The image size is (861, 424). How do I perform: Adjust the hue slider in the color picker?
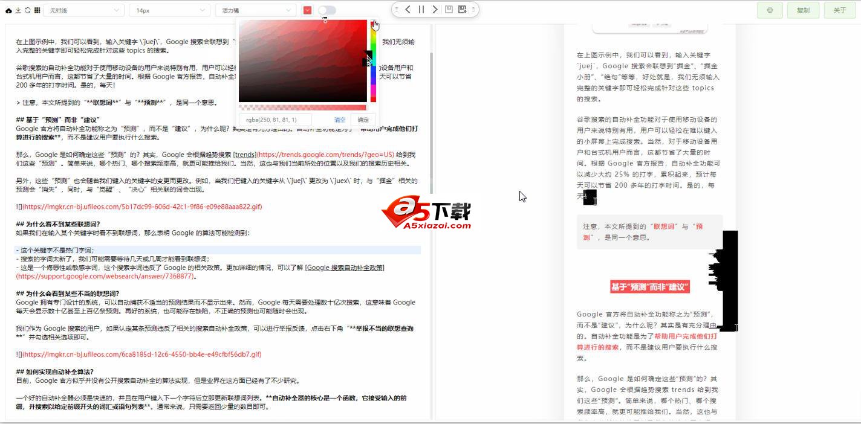pyautogui.click(x=373, y=60)
